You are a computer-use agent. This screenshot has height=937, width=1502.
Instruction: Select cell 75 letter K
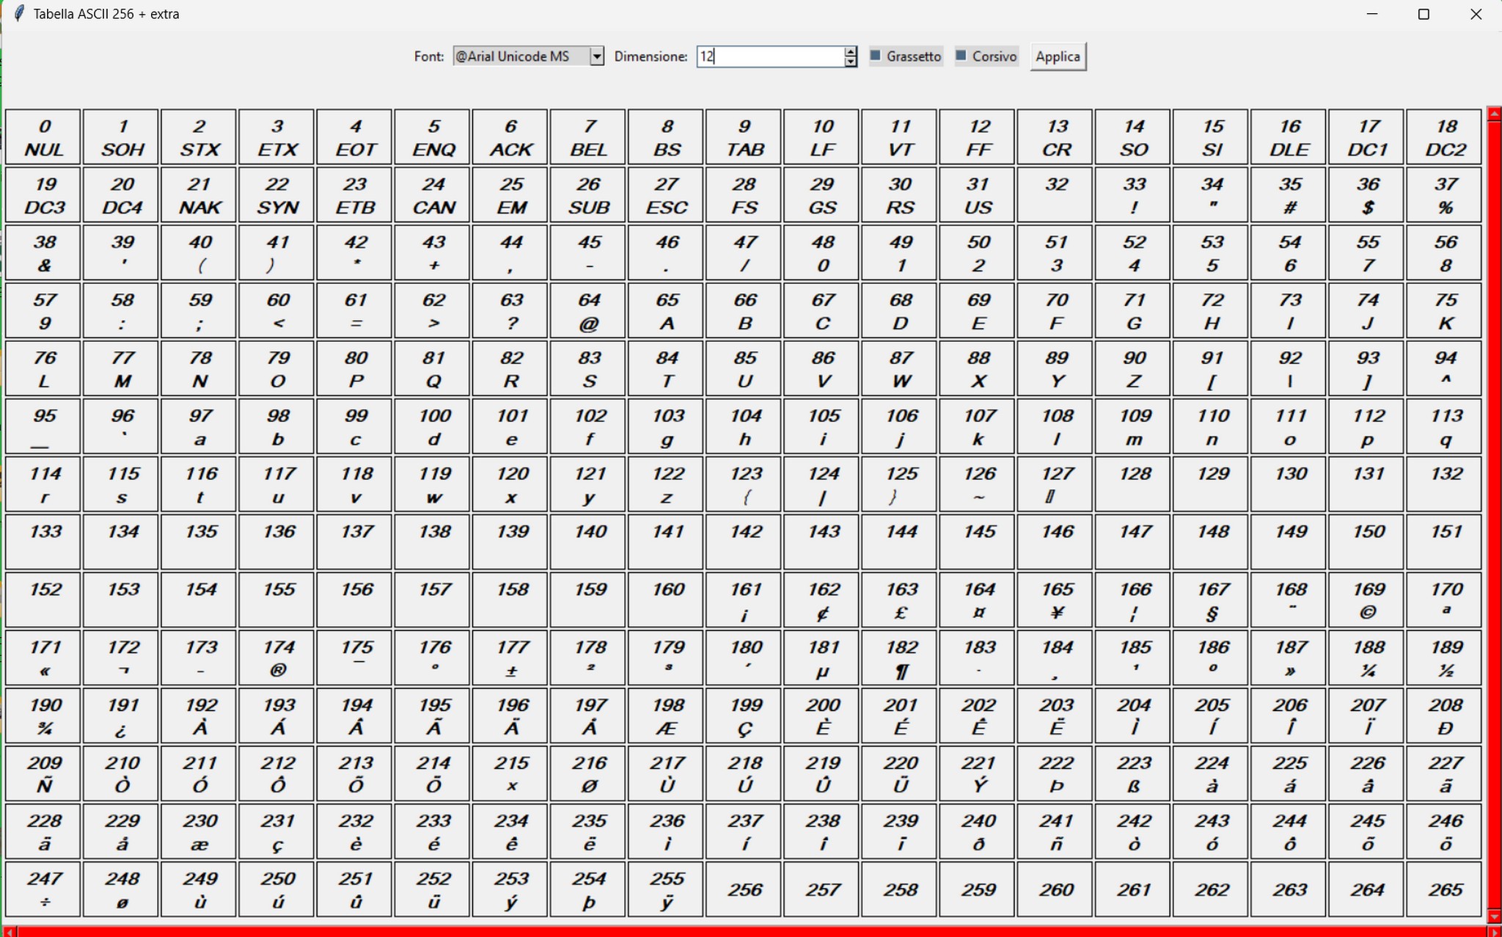point(1445,311)
